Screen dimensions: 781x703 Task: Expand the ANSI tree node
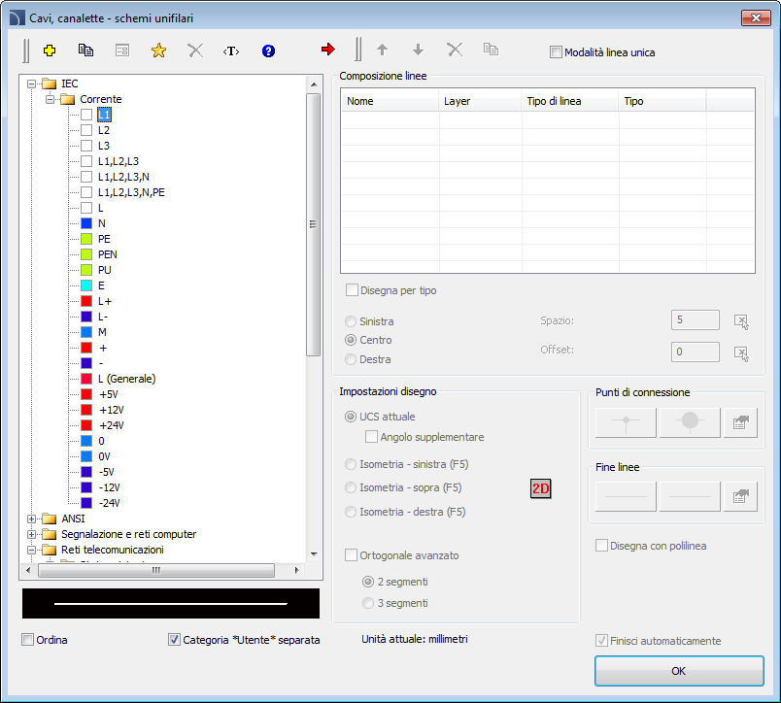point(31,519)
